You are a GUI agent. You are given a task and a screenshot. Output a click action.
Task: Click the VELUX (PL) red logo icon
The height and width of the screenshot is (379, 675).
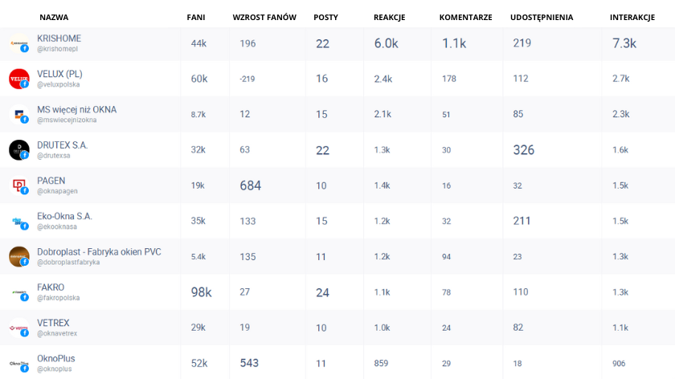click(19, 79)
